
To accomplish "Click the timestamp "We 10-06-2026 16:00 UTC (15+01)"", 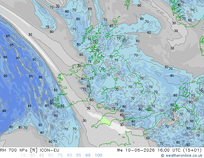I will point(159,150).
